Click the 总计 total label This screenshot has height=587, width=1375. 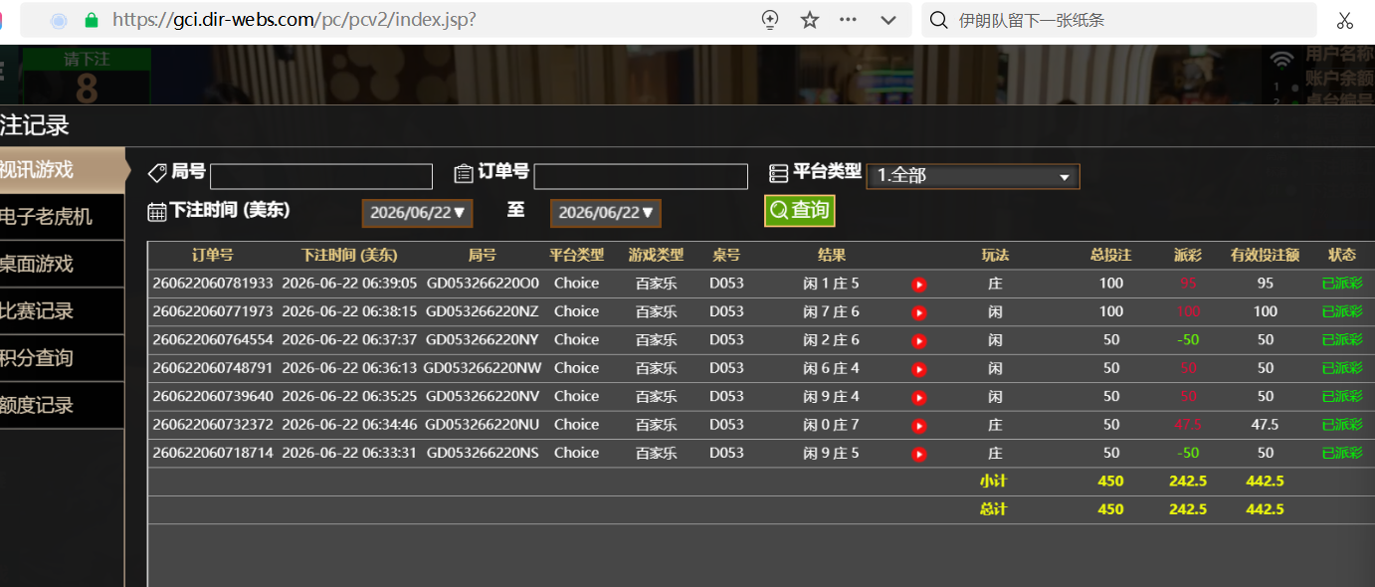point(993,509)
